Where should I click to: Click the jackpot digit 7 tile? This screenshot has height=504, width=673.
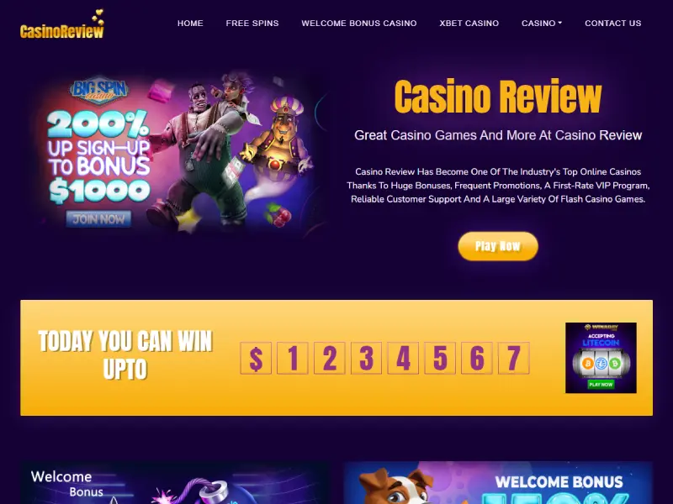click(x=514, y=359)
